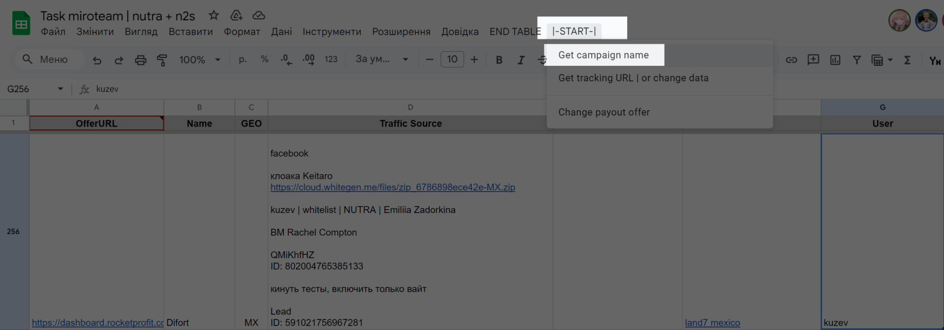Open the filter views table icon
Screen dimensions: 944x330
click(x=877, y=60)
